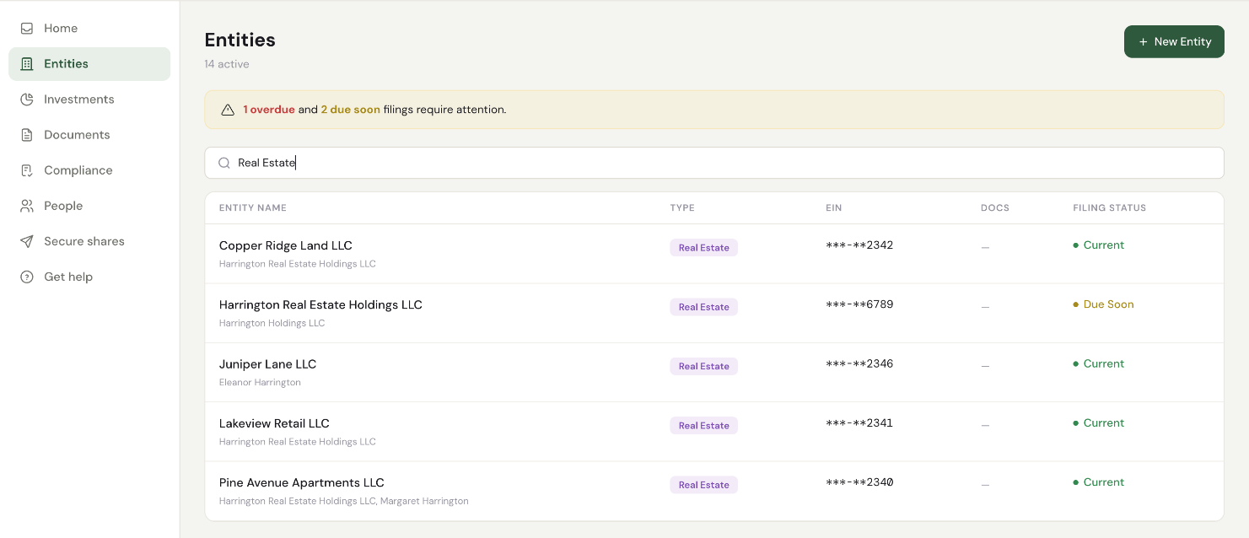This screenshot has height=538, width=1249.
Task: Click the Get help question mark icon
Action: point(27,276)
